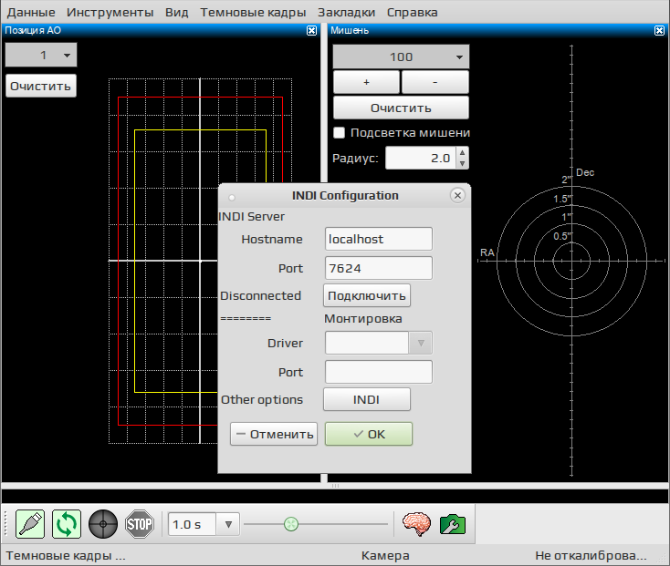Decrease Радиус value with down arrow
Screen dimensions: 670x566
(462, 163)
